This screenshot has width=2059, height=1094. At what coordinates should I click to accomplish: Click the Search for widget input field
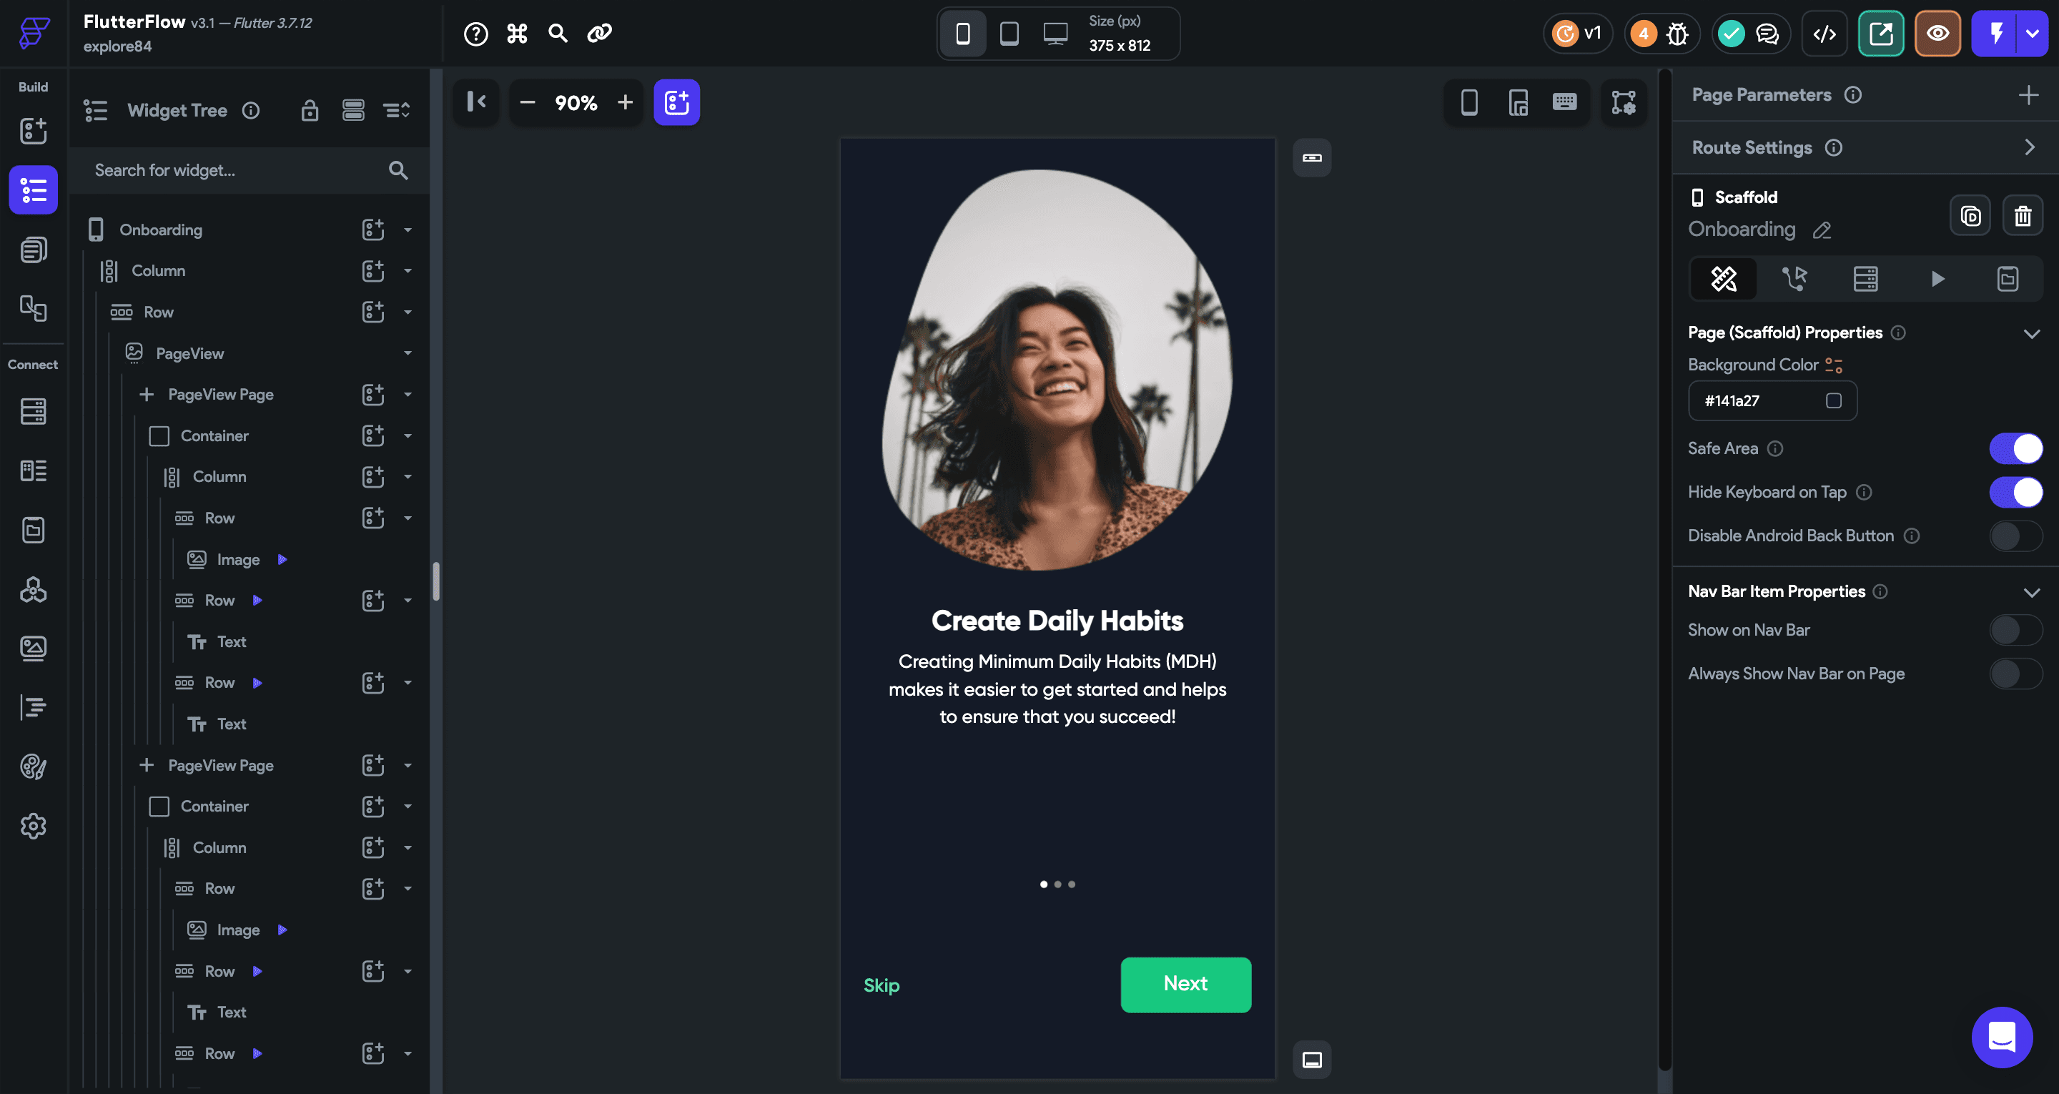click(x=232, y=170)
